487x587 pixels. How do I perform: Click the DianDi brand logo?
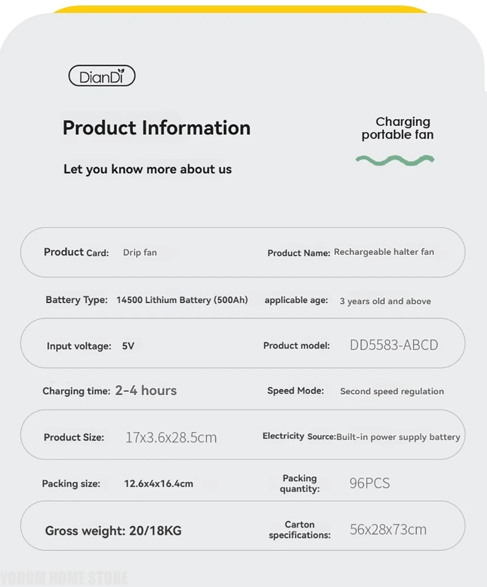102,76
